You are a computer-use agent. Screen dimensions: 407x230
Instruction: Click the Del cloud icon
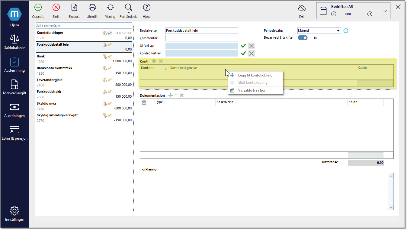click(301, 8)
